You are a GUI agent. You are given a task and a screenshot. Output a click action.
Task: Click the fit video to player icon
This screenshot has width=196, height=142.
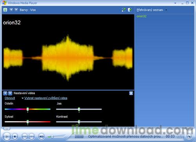pyautogui.click(x=123, y=10)
